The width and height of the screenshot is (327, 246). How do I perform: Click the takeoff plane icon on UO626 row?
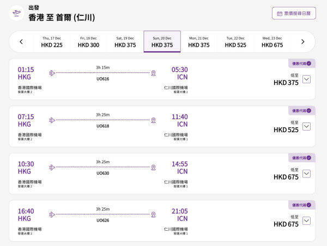tap(52, 214)
